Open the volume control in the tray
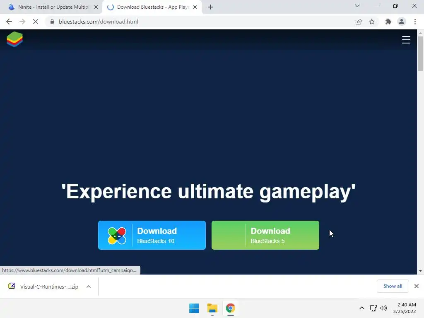The image size is (424, 318). pyautogui.click(x=383, y=308)
